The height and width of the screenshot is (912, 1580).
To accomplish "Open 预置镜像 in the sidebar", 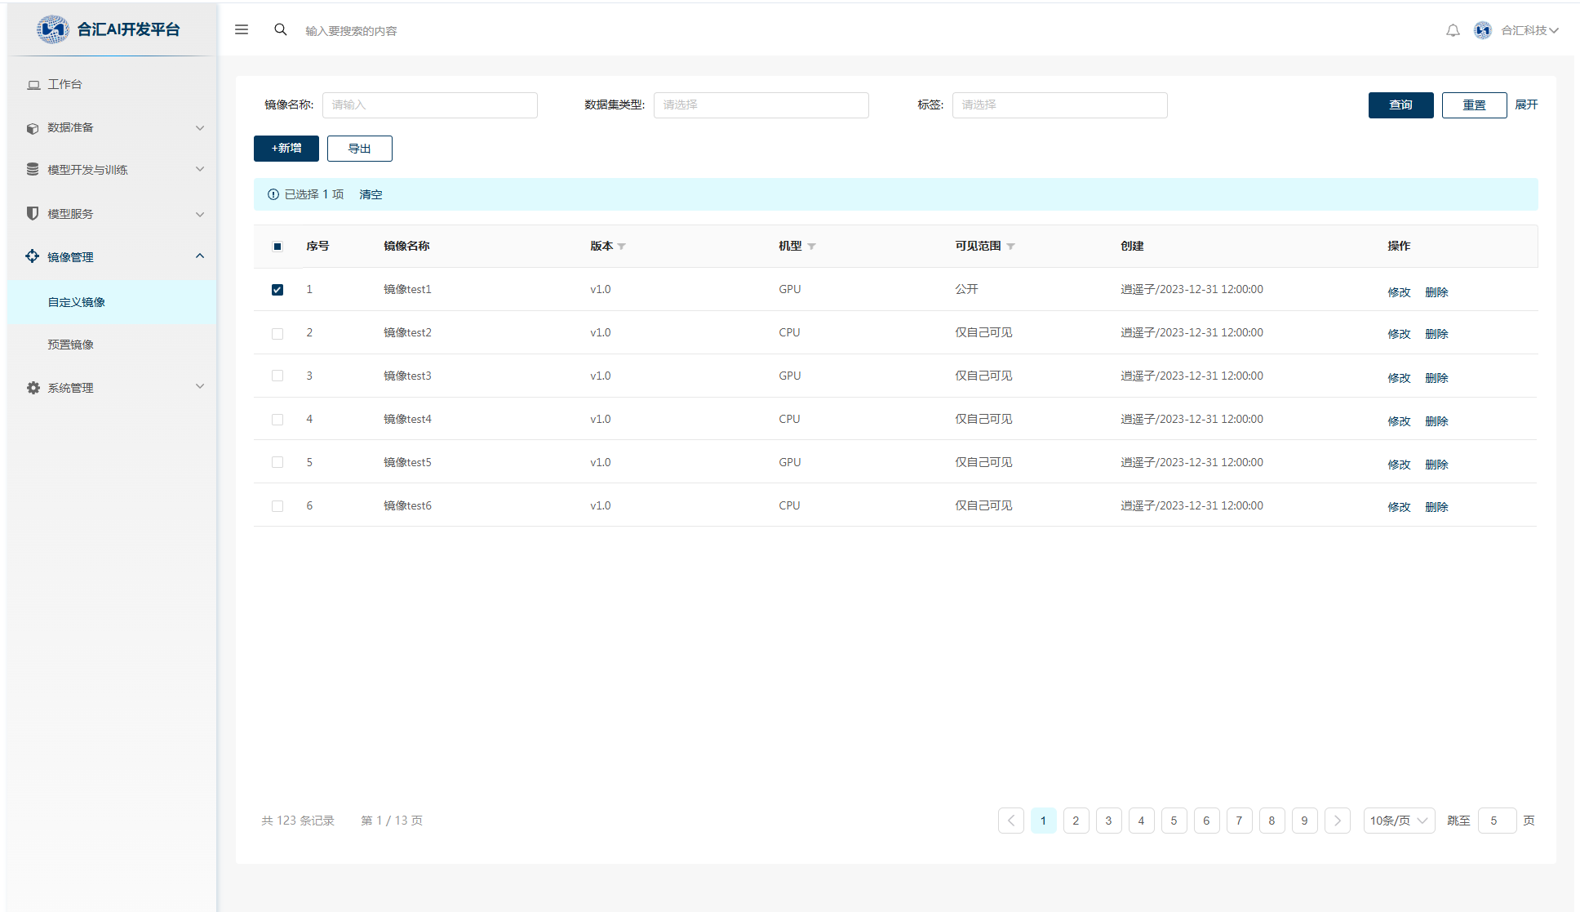I will coord(71,345).
